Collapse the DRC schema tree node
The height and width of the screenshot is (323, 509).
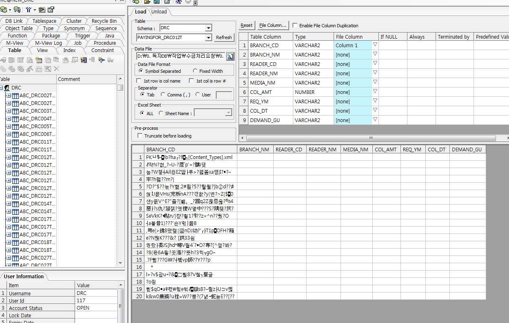[1, 88]
